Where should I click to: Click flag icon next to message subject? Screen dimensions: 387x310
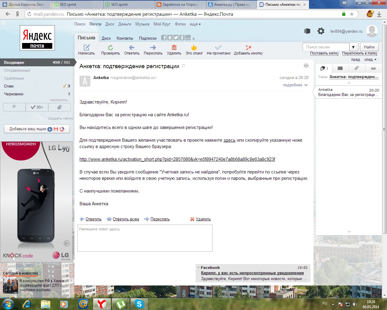point(184,66)
